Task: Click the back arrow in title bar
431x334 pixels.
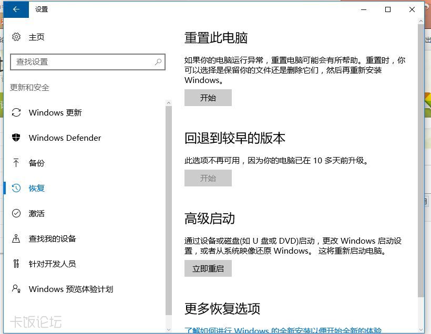Action: point(16,9)
